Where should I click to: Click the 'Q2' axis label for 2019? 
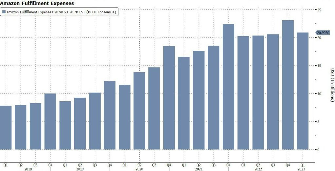(80, 165)
